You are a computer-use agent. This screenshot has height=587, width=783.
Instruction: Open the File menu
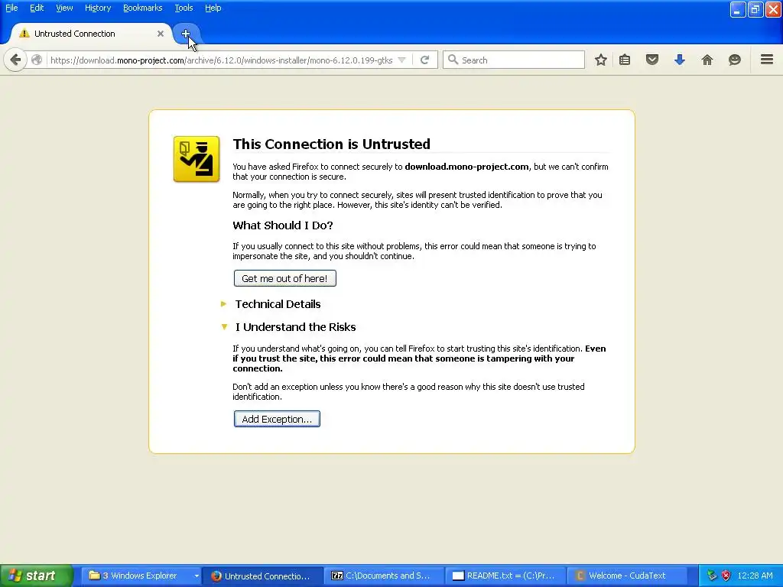click(x=11, y=8)
